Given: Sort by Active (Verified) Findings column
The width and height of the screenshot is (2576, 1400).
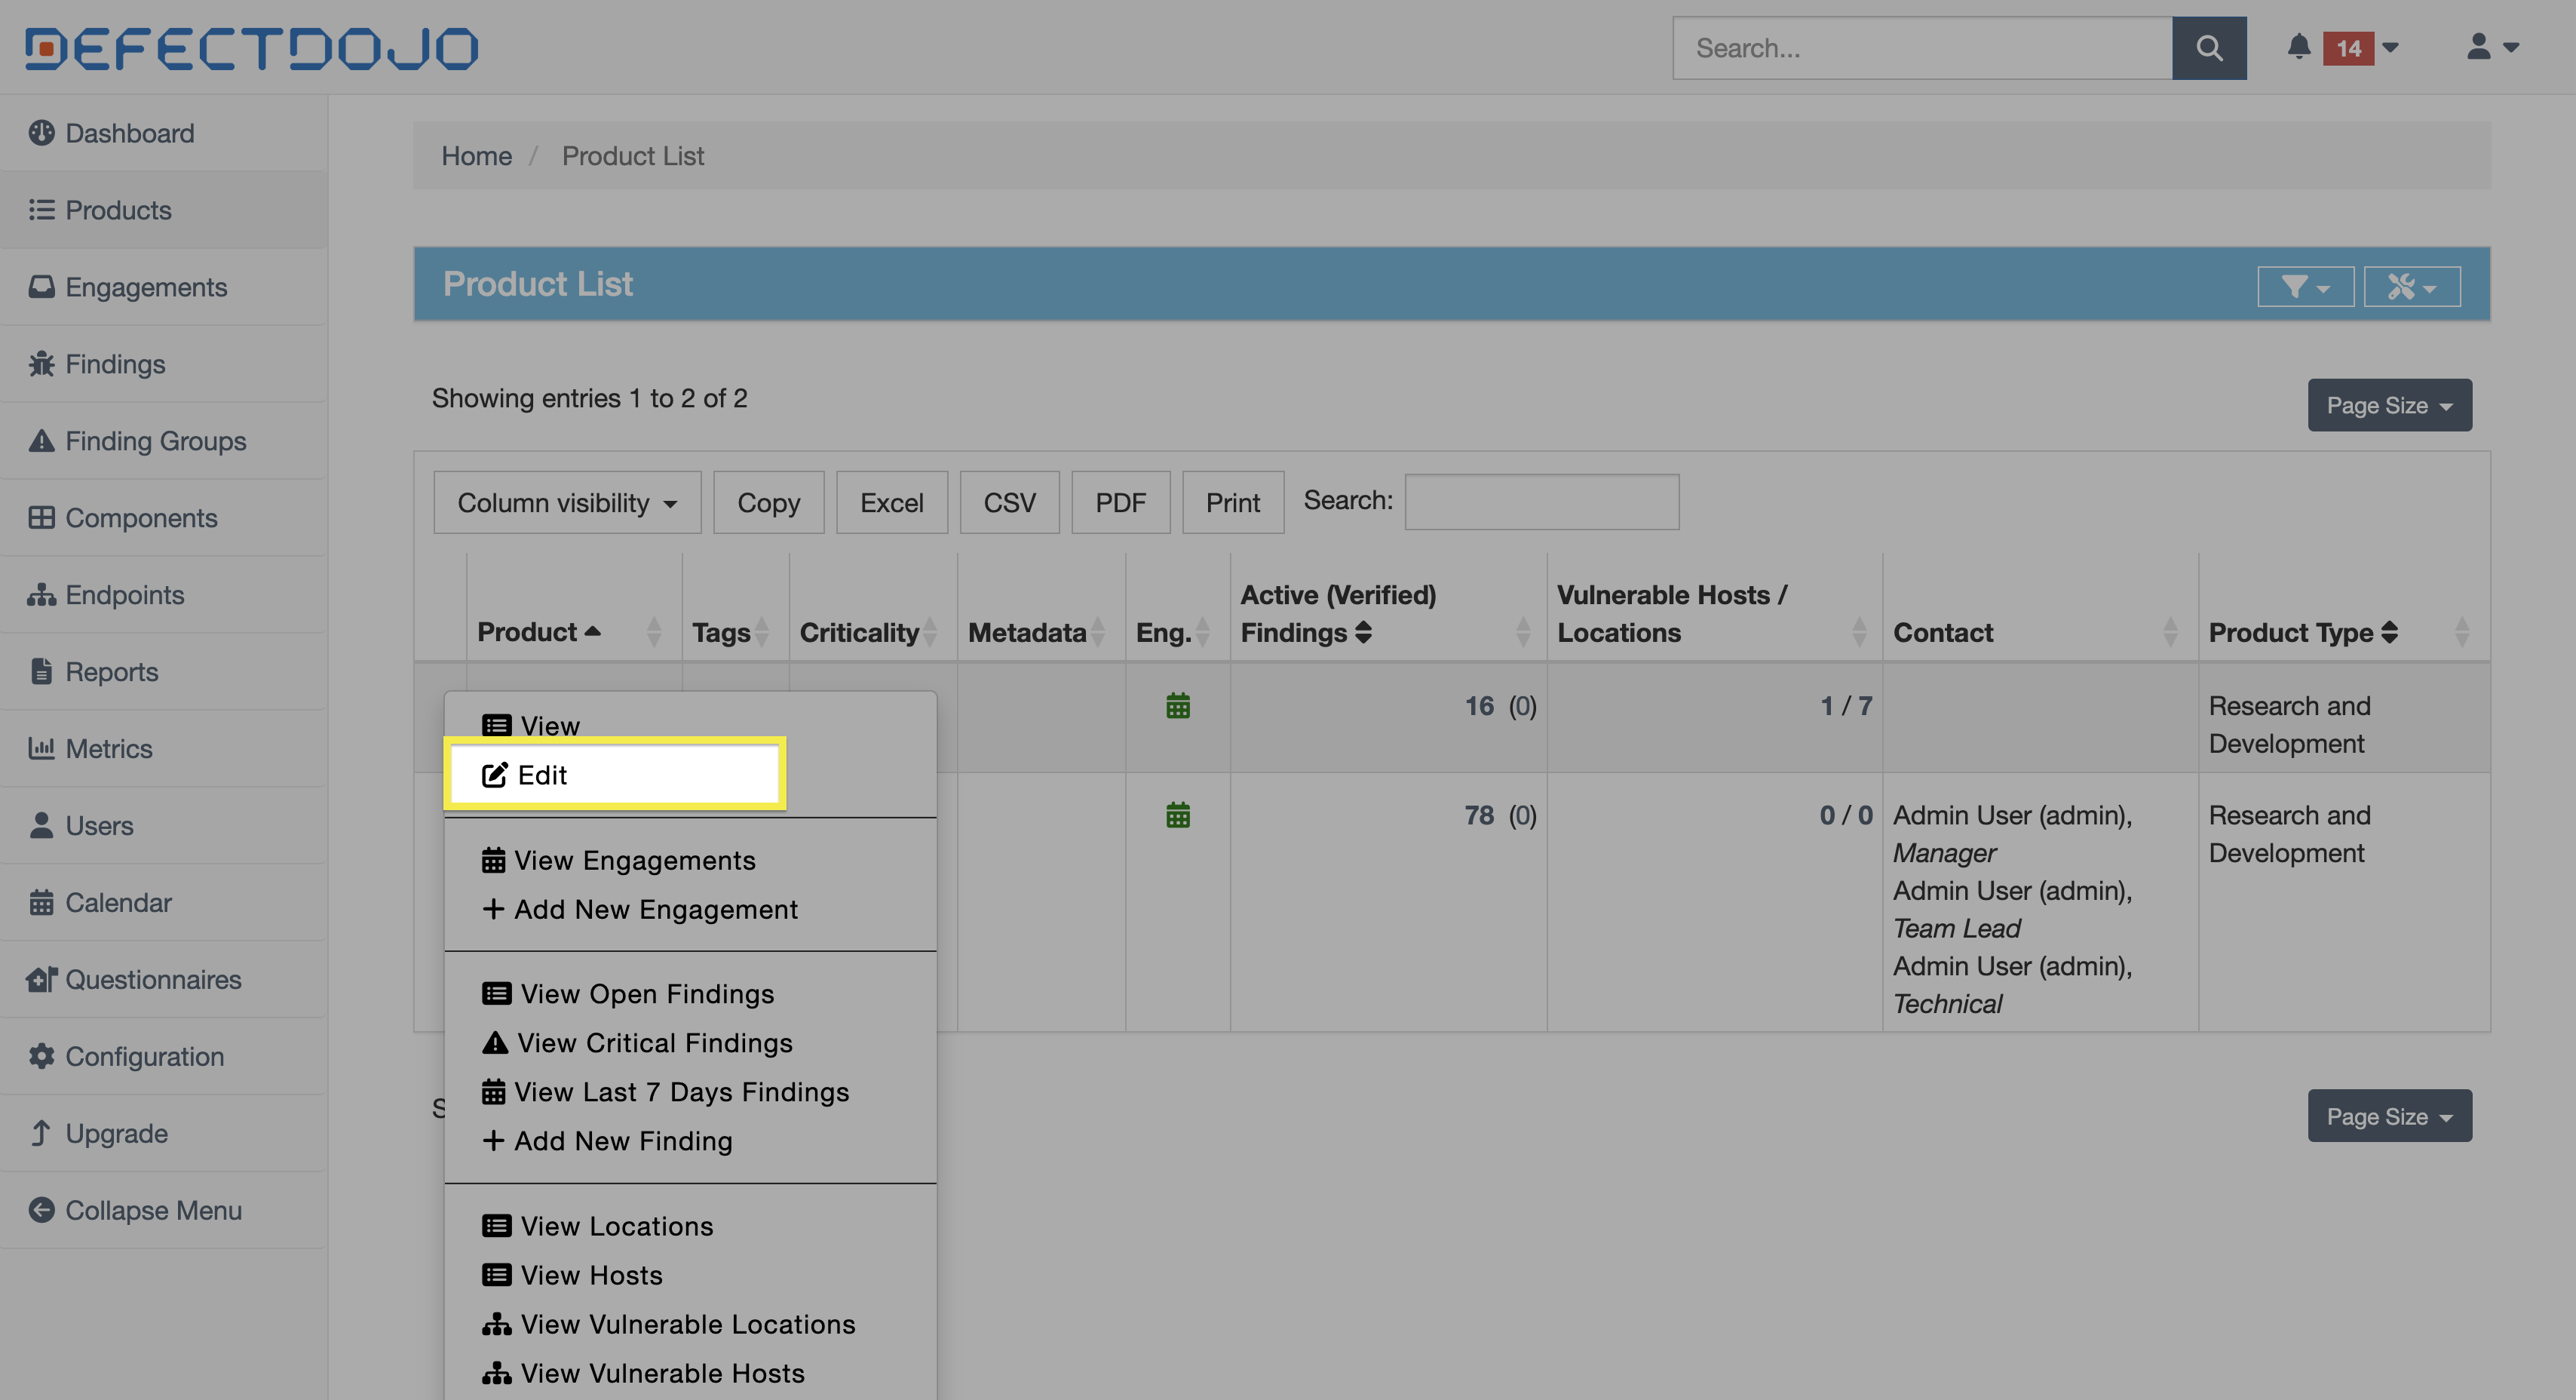Looking at the screenshot, I should [x=1338, y=613].
